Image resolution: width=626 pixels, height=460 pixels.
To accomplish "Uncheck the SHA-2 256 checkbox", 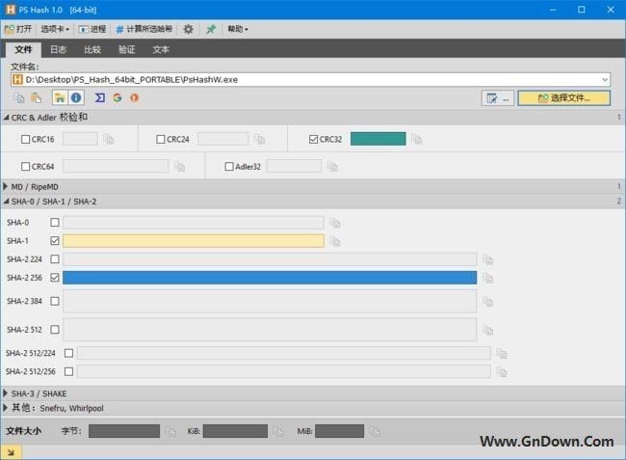I will click(55, 278).
